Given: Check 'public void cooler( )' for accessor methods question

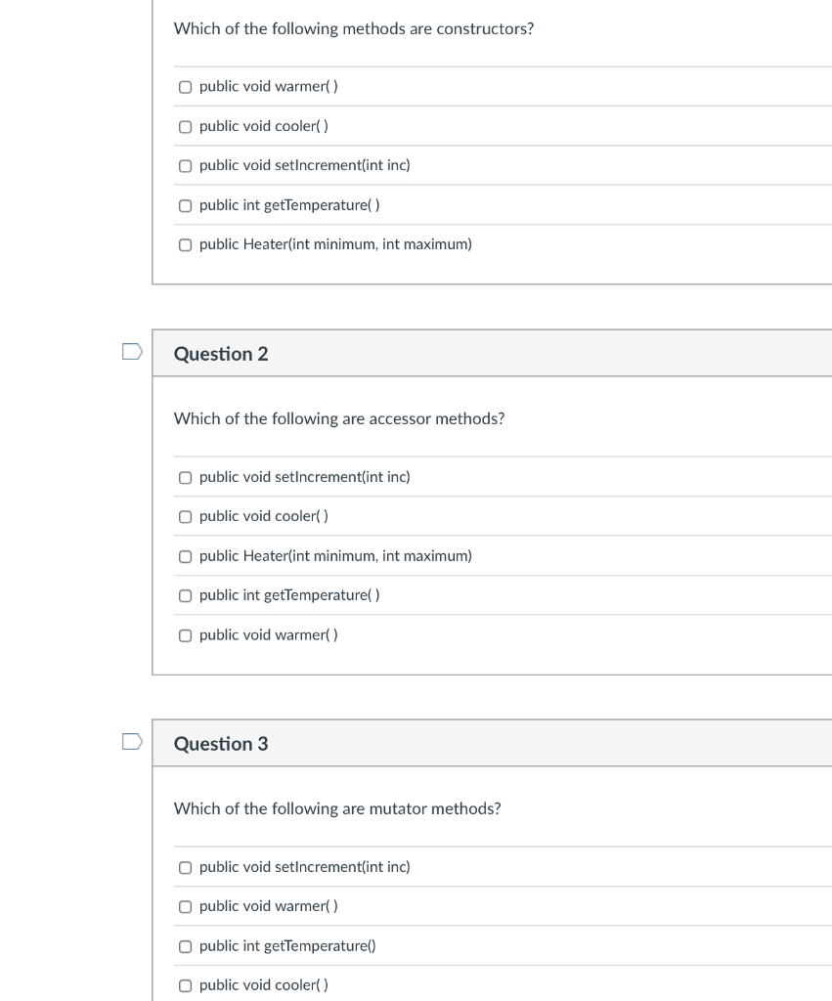Looking at the screenshot, I should [185, 516].
